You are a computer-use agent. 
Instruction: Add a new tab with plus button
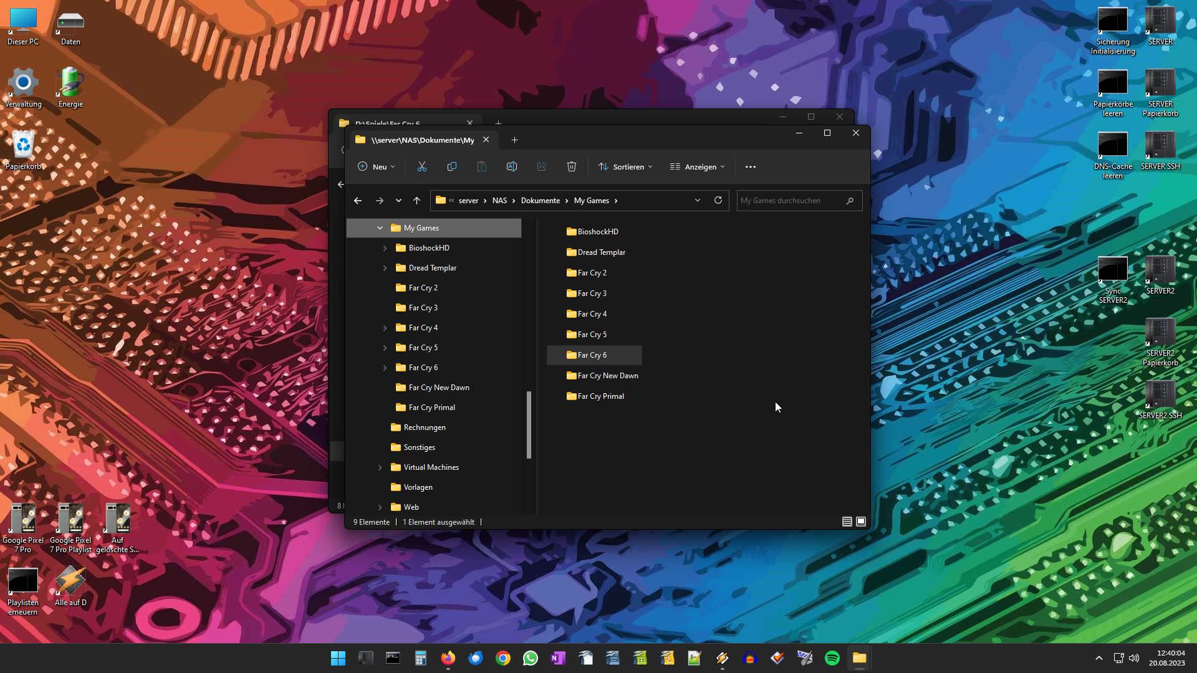tap(514, 140)
